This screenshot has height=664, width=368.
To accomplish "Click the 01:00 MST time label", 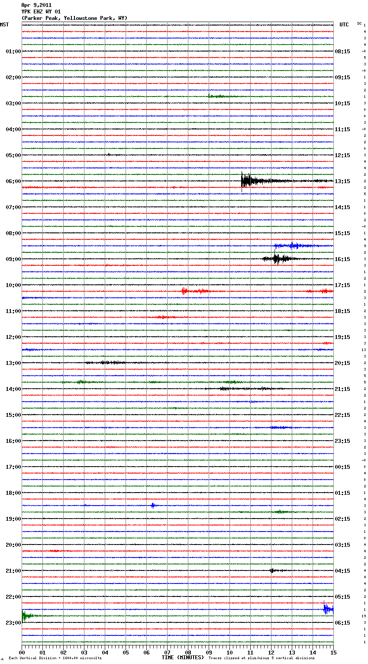I will (x=13, y=52).
